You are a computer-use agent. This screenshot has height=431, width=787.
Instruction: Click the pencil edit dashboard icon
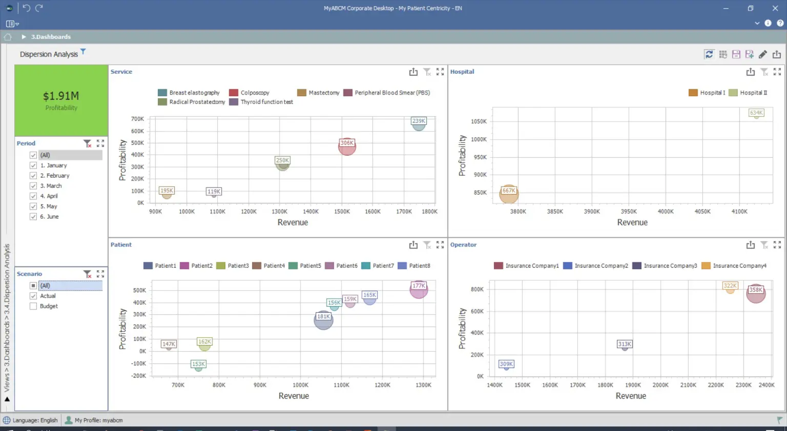point(763,54)
